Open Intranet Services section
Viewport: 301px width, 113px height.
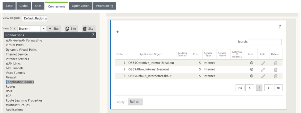17,59
